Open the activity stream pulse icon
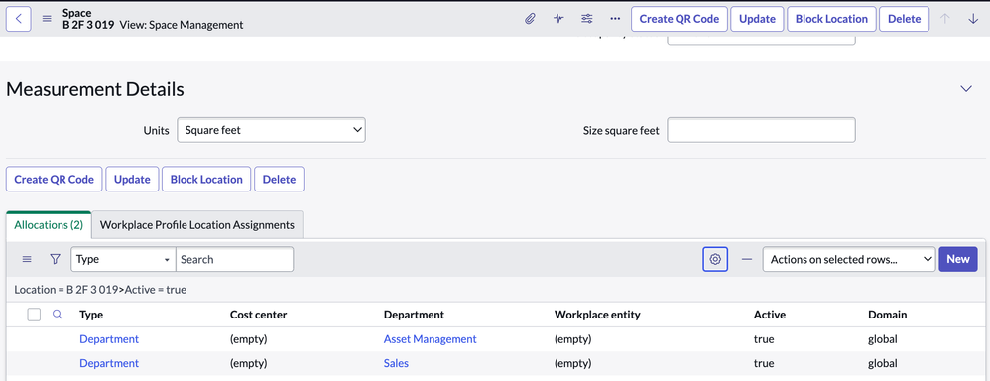Image resolution: width=990 pixels, height=381 pixels. point(558,18)
